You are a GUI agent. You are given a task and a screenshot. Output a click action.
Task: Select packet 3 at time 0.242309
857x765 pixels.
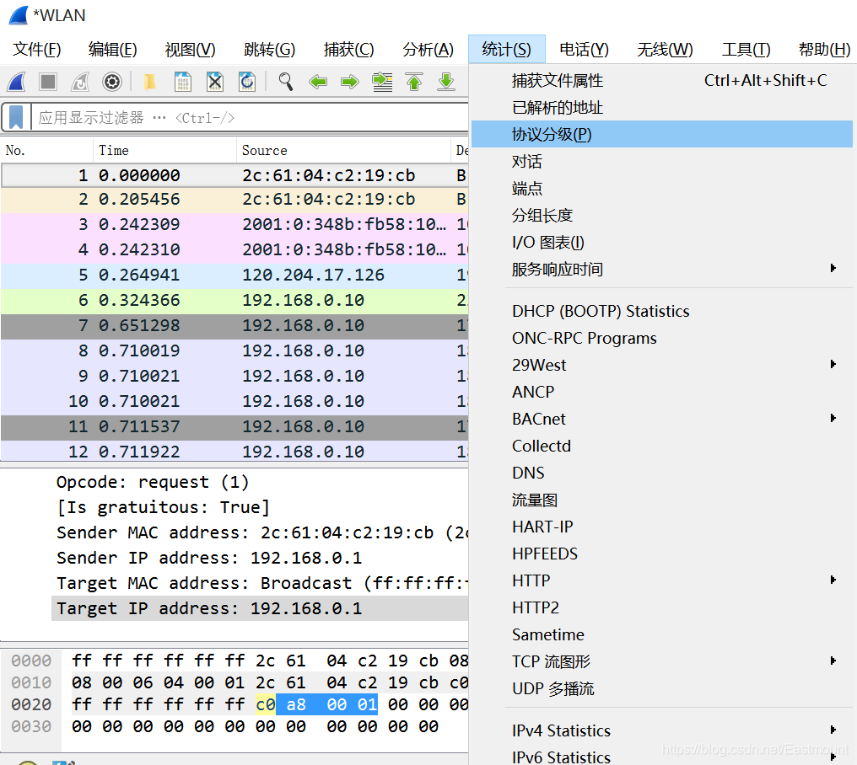[234, 224]
